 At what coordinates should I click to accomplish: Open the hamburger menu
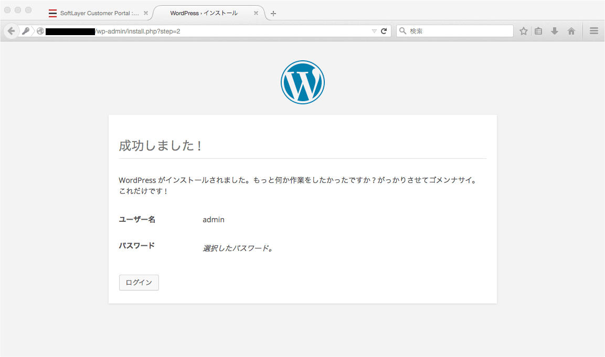click(x=594, y=31)
